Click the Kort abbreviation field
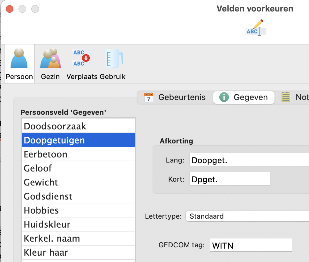 pyautogui.click(x=230, y=179)
